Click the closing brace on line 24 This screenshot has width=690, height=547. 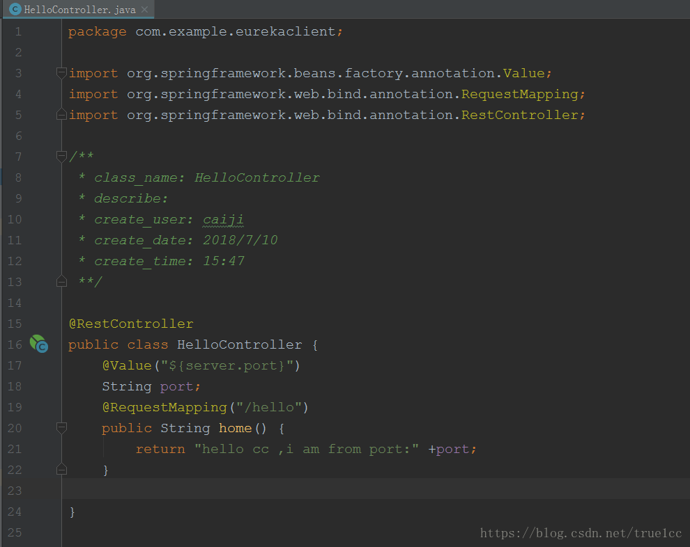coord(72,512)
